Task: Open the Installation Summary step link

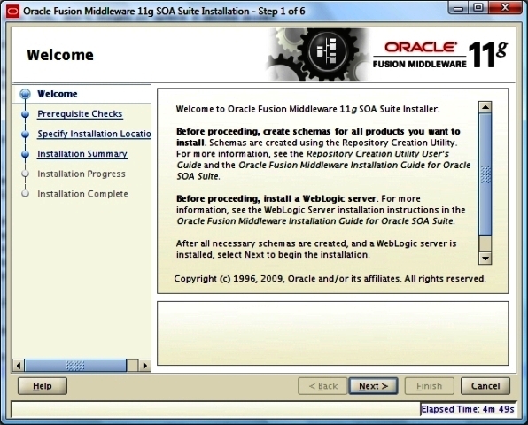Action: 82,154
